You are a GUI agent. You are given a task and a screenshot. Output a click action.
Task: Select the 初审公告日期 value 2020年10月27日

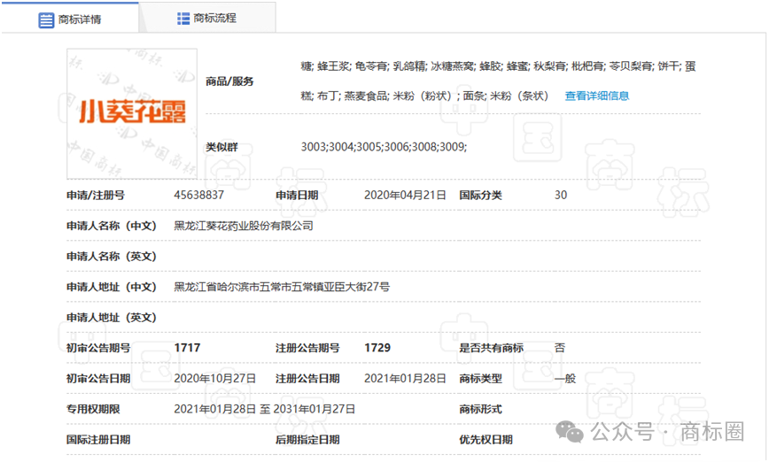point(214,378)
